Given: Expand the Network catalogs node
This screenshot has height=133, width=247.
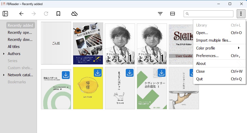Looking at the screenshot, I should (4, 75).
